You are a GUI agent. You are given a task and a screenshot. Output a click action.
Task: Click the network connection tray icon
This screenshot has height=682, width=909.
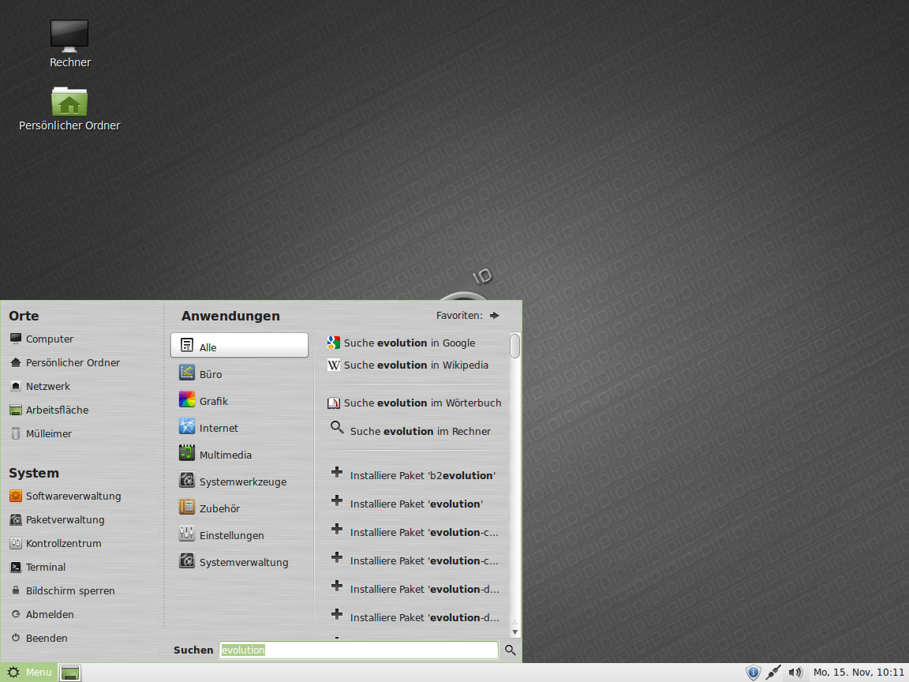click(773, 673)
